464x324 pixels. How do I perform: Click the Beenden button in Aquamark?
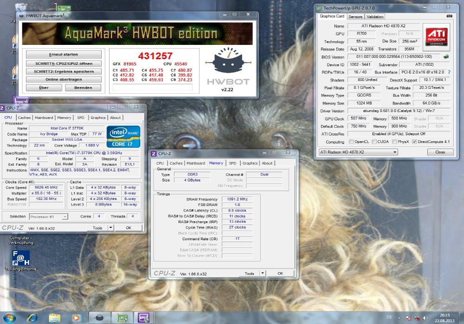click(x=83, y=87)
